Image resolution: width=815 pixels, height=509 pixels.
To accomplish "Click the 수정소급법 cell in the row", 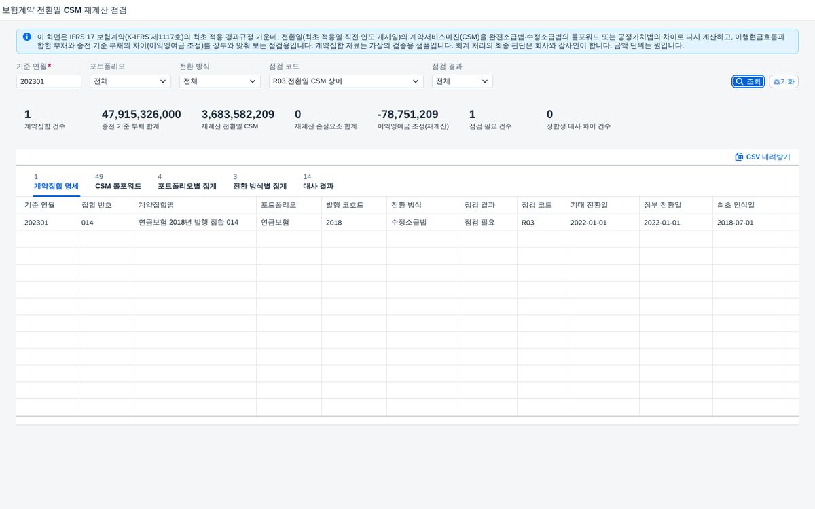I will [x=424, y=223].
